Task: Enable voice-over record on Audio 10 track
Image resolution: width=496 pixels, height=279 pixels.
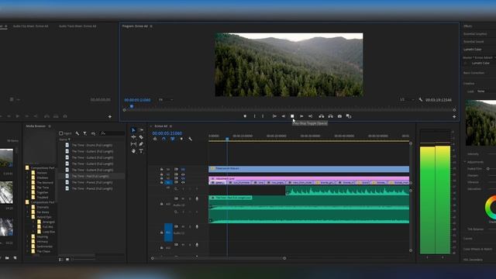Action: click(197, 198)
